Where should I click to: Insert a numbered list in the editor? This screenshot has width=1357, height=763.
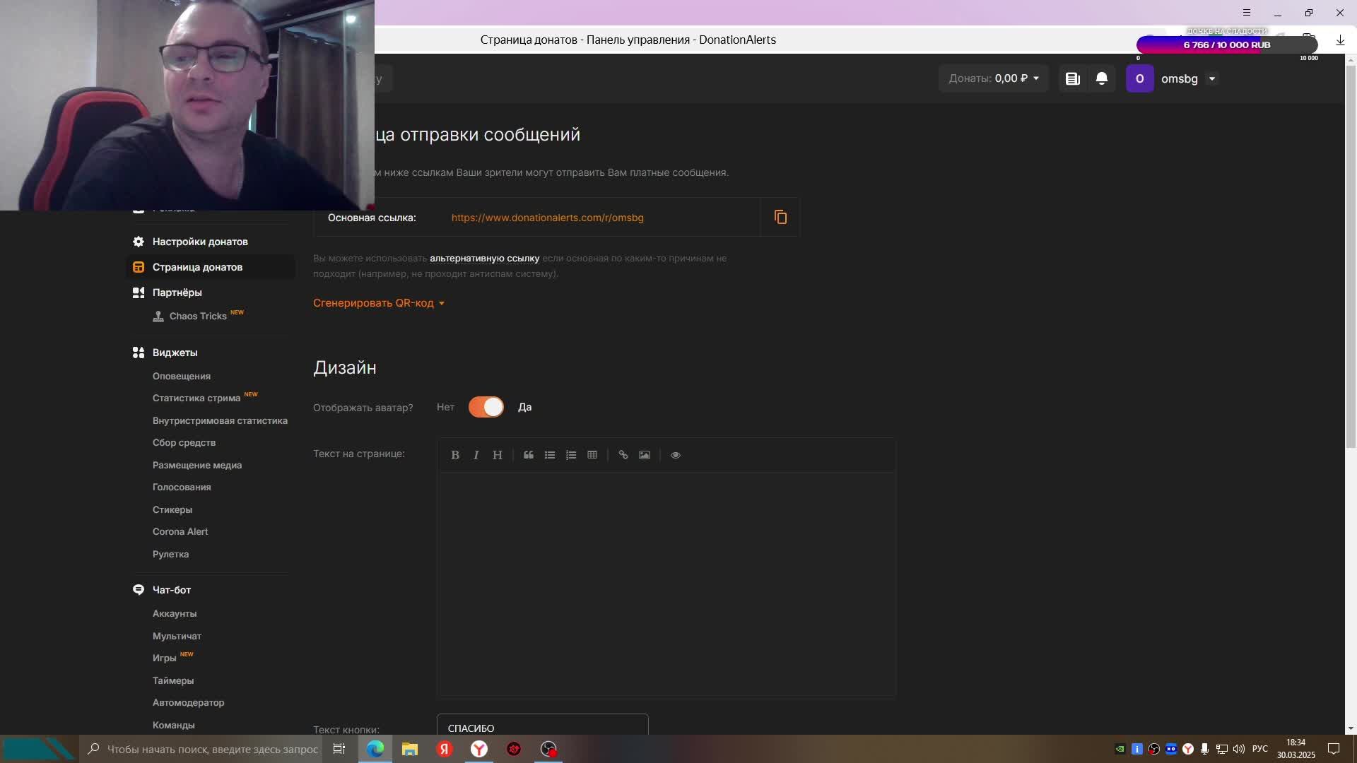click(571, 455)
